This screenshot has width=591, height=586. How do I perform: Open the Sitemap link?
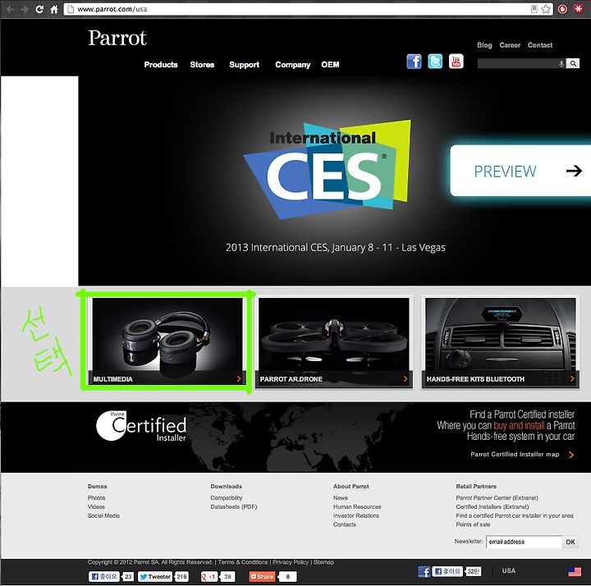click(323, 562)
